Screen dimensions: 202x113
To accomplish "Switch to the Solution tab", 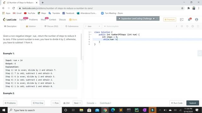I will click(x=31, y=26).
